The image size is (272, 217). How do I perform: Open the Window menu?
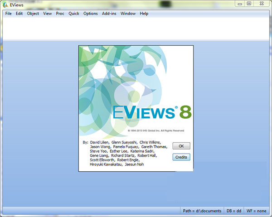128,14
